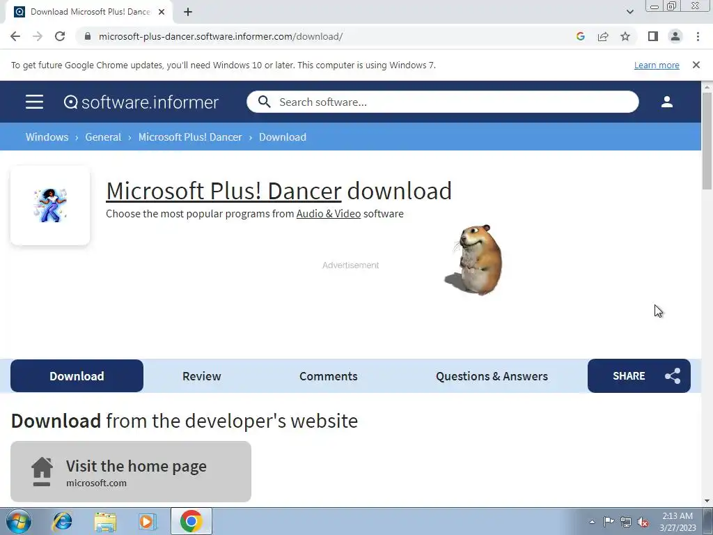Close the Download Microsoft Plus! Dancer tab
713x535 pixels.
pos(162,12)
